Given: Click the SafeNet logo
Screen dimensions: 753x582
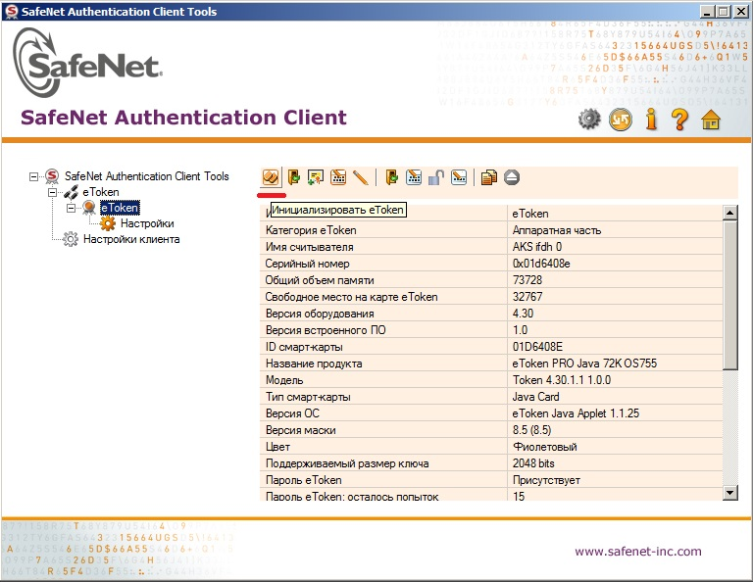Looking at the screenshot, I should (x=87, y=63).
